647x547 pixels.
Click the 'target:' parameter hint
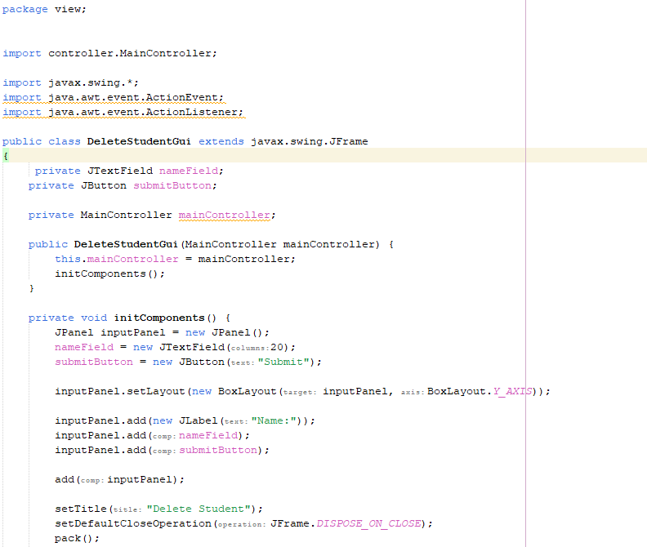coord(299,393)
